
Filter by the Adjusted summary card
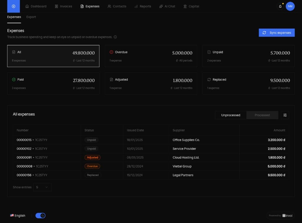pos(151,84)
